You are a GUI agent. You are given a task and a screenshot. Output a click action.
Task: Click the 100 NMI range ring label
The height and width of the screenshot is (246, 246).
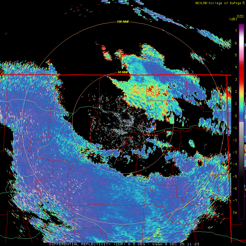pyautogui.click(x=123, y=22)
